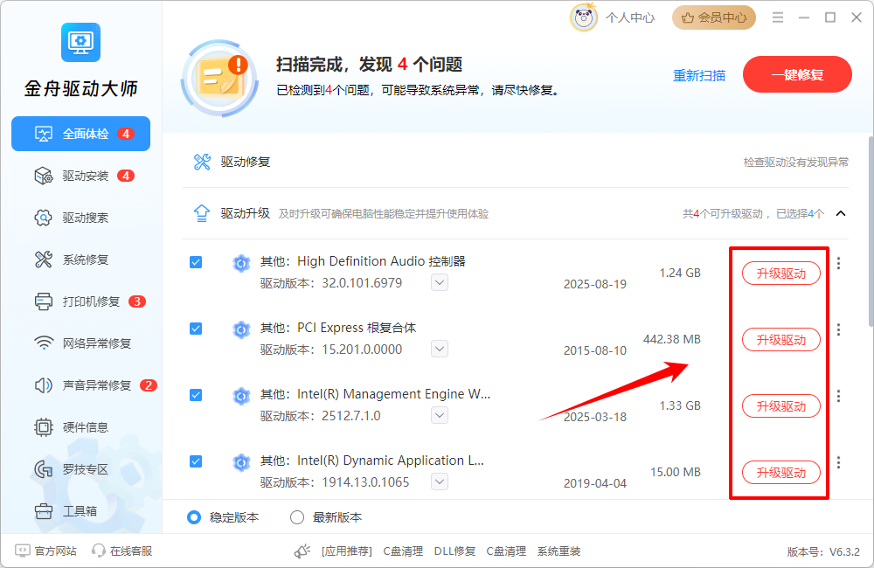Open version dropdown for driver 32.0.101.6979
Image resolution: width=874 pixels, height=568 pixels.
pyautogui.click(x=440, y=282)
